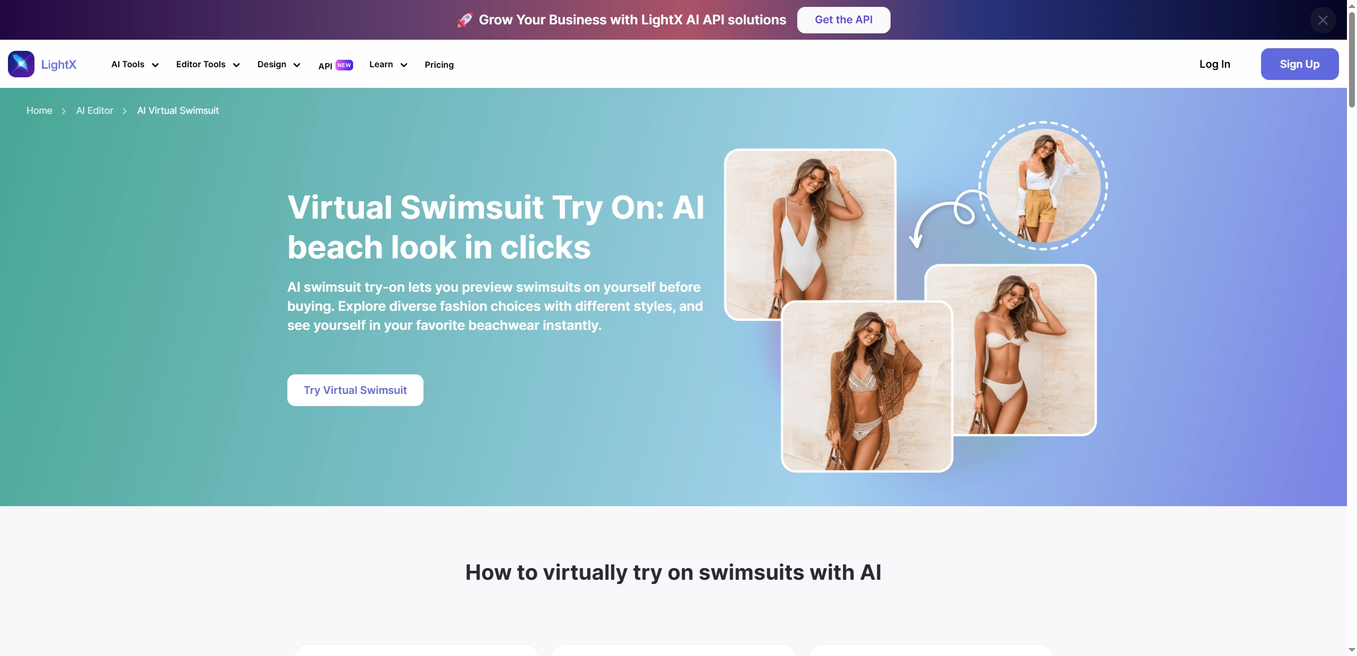This screenshot has height=656, width=1357.
Task: Expand the Editor Tools dropdown
Action: [x=208, y=65]
